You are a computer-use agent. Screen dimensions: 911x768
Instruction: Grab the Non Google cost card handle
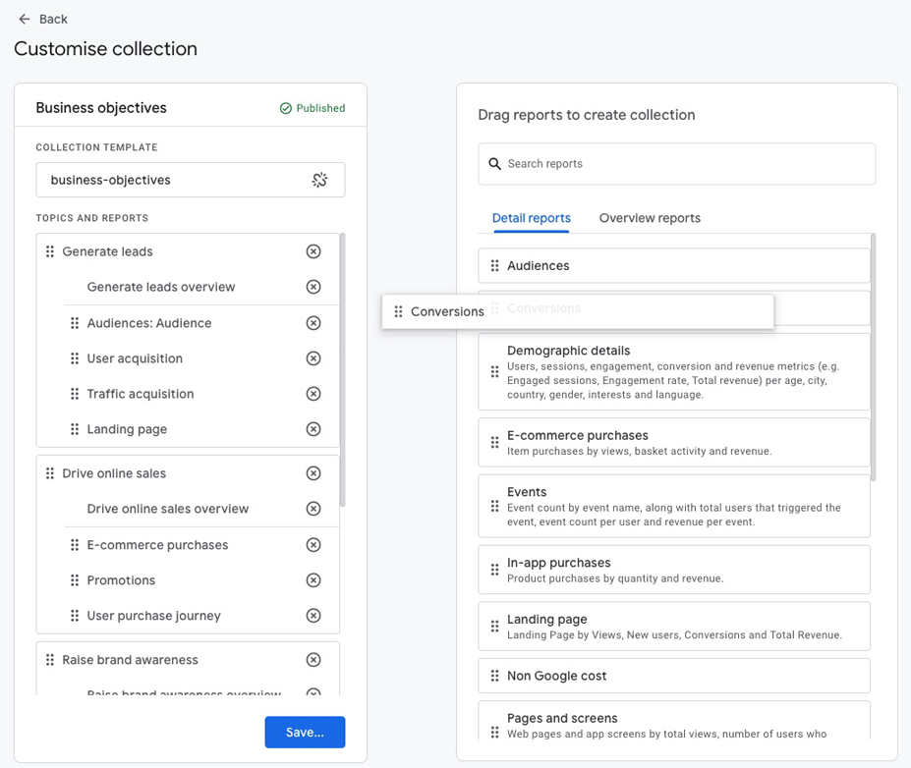point(494,676)
